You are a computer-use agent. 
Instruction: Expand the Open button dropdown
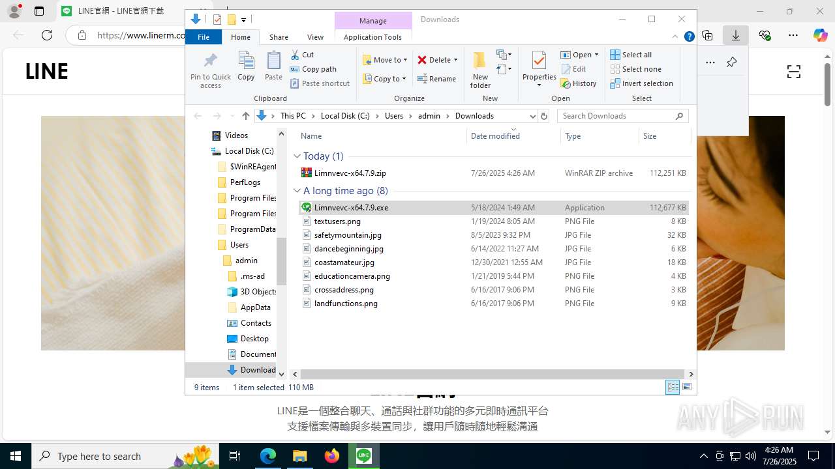(x=596, y=55)
